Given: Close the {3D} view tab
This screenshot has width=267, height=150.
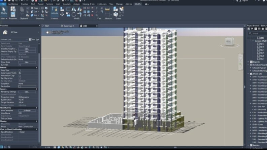Looking at the screenshot, I should [x=97, y=26].
